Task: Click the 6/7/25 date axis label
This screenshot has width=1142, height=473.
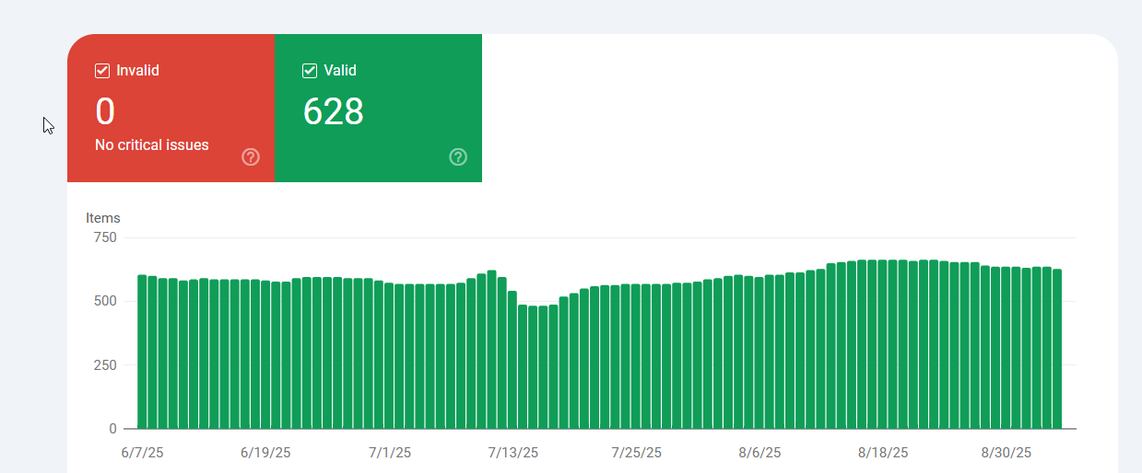Action: pos(142,453)
